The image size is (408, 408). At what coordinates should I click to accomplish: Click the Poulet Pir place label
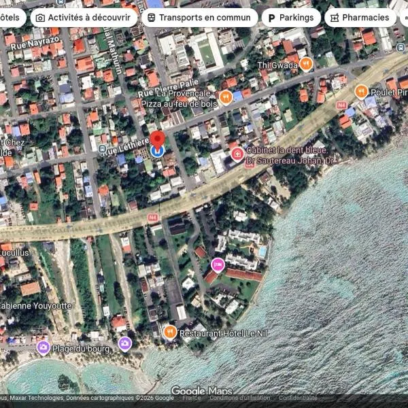tap(389, 92)
